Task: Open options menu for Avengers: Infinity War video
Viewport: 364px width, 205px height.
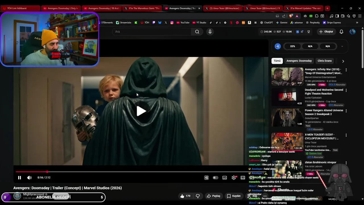Action: pos(346,70)
